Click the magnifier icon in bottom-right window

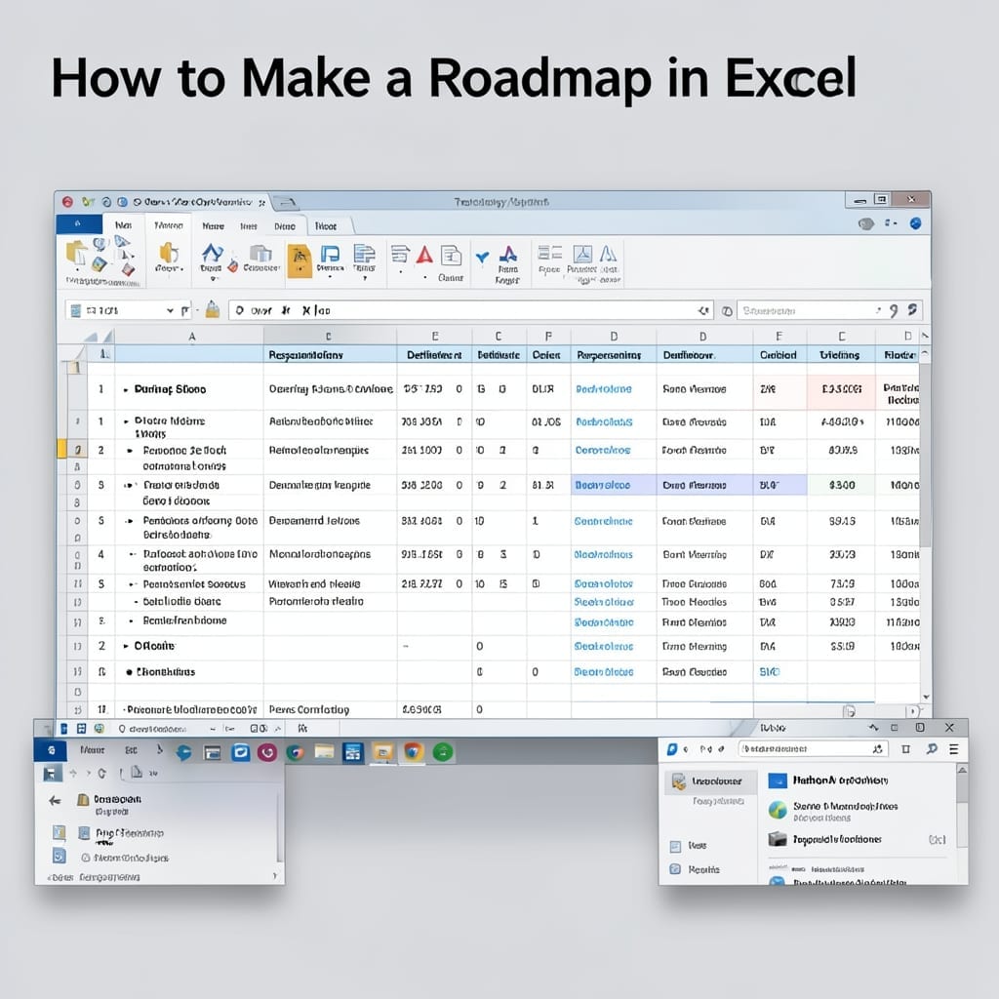932,749
